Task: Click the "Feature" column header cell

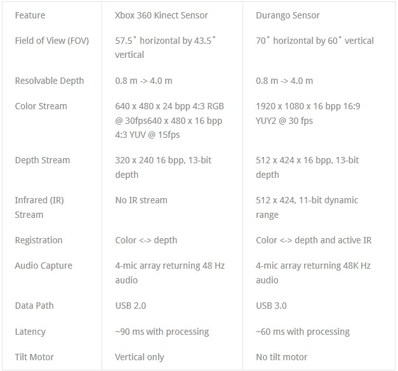Action: pyautogui.click(x=30, y=15)
